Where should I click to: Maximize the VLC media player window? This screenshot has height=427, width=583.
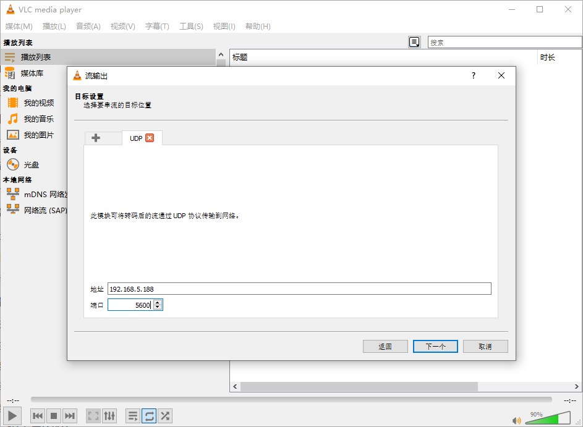tap(540, 10)
